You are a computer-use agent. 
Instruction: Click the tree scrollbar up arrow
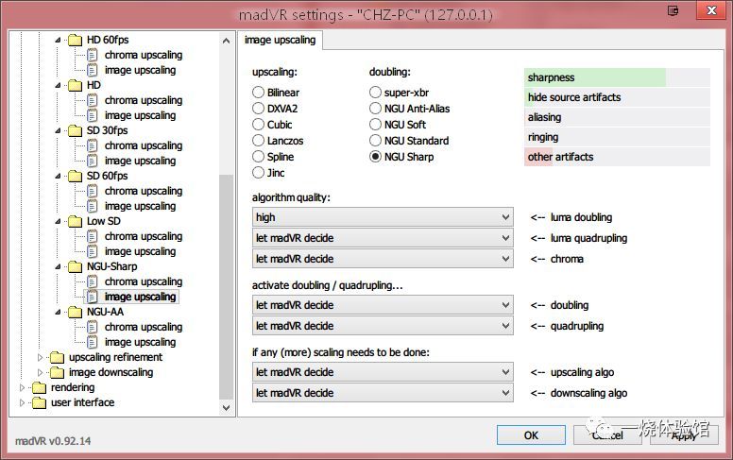coord(227,41)
